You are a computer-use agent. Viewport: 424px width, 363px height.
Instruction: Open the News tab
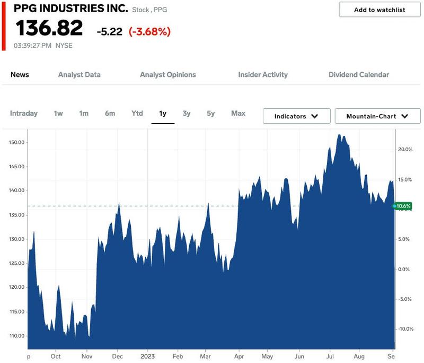click(x=20, y=75)
